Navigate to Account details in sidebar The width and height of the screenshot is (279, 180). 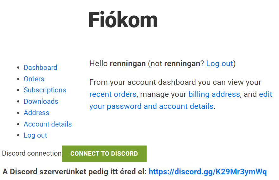[48, 124]
